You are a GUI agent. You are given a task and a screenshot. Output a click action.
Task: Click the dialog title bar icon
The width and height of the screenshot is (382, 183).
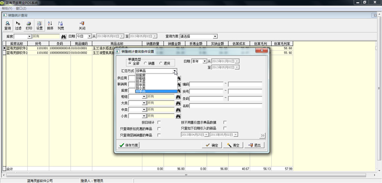coord(118,52)
